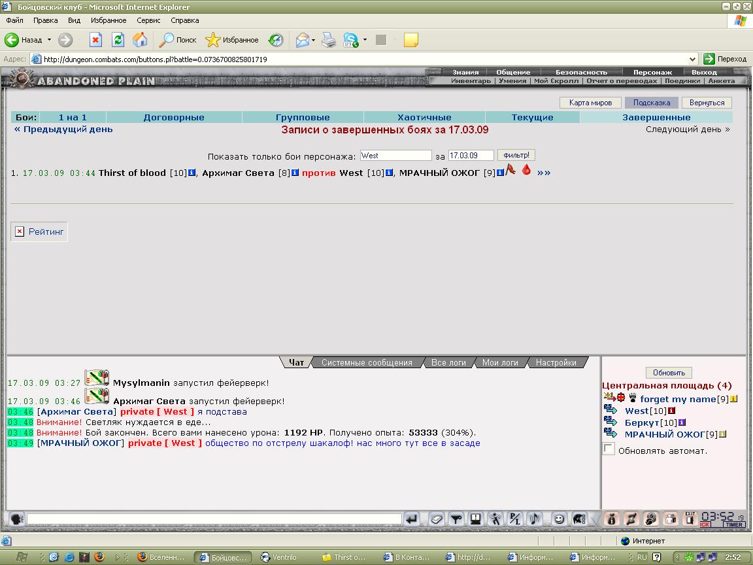Switch to Хаотичные fights tab
The height and width of the screenshot is (565, 753).
424,117
